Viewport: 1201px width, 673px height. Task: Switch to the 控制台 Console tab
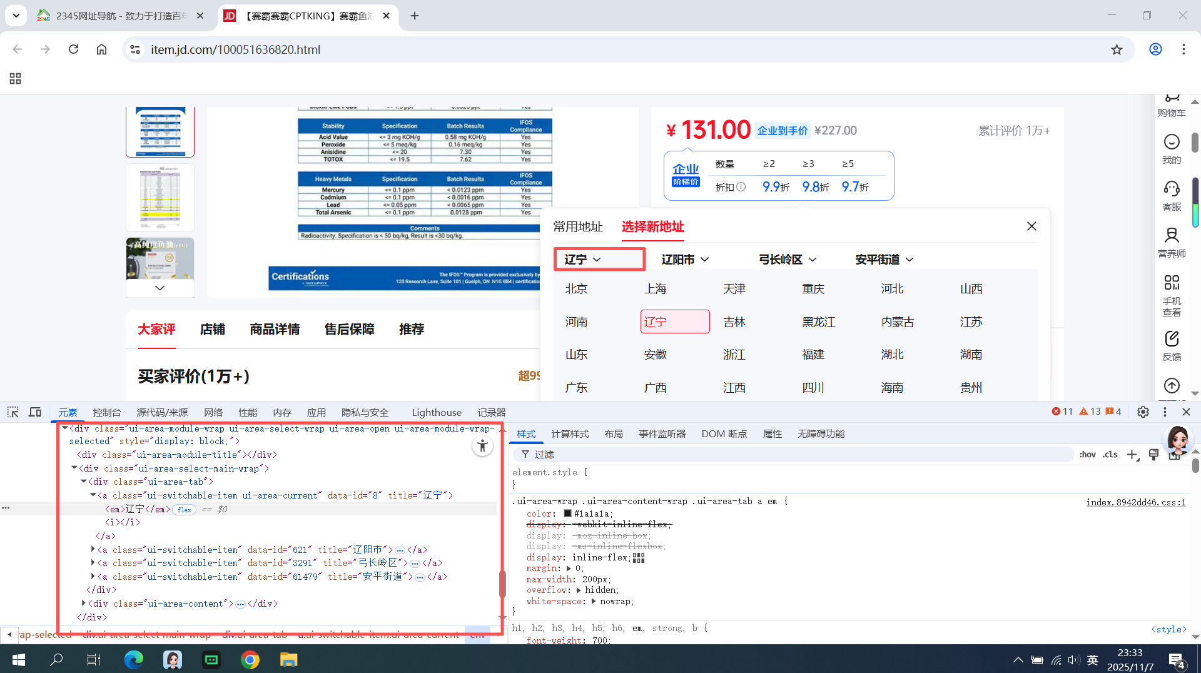107,412
